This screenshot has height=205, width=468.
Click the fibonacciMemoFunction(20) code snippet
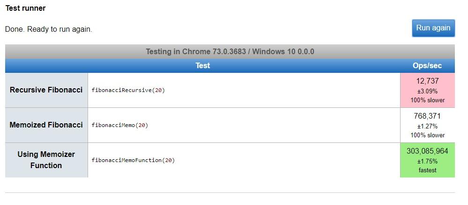tap(133, 160)
